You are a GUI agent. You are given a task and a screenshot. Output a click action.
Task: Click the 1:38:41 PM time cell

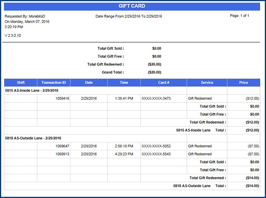point(124,98)
